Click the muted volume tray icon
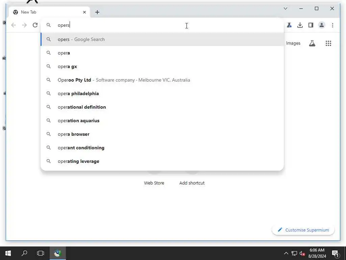The image size is (346, 260). (302, 253)
